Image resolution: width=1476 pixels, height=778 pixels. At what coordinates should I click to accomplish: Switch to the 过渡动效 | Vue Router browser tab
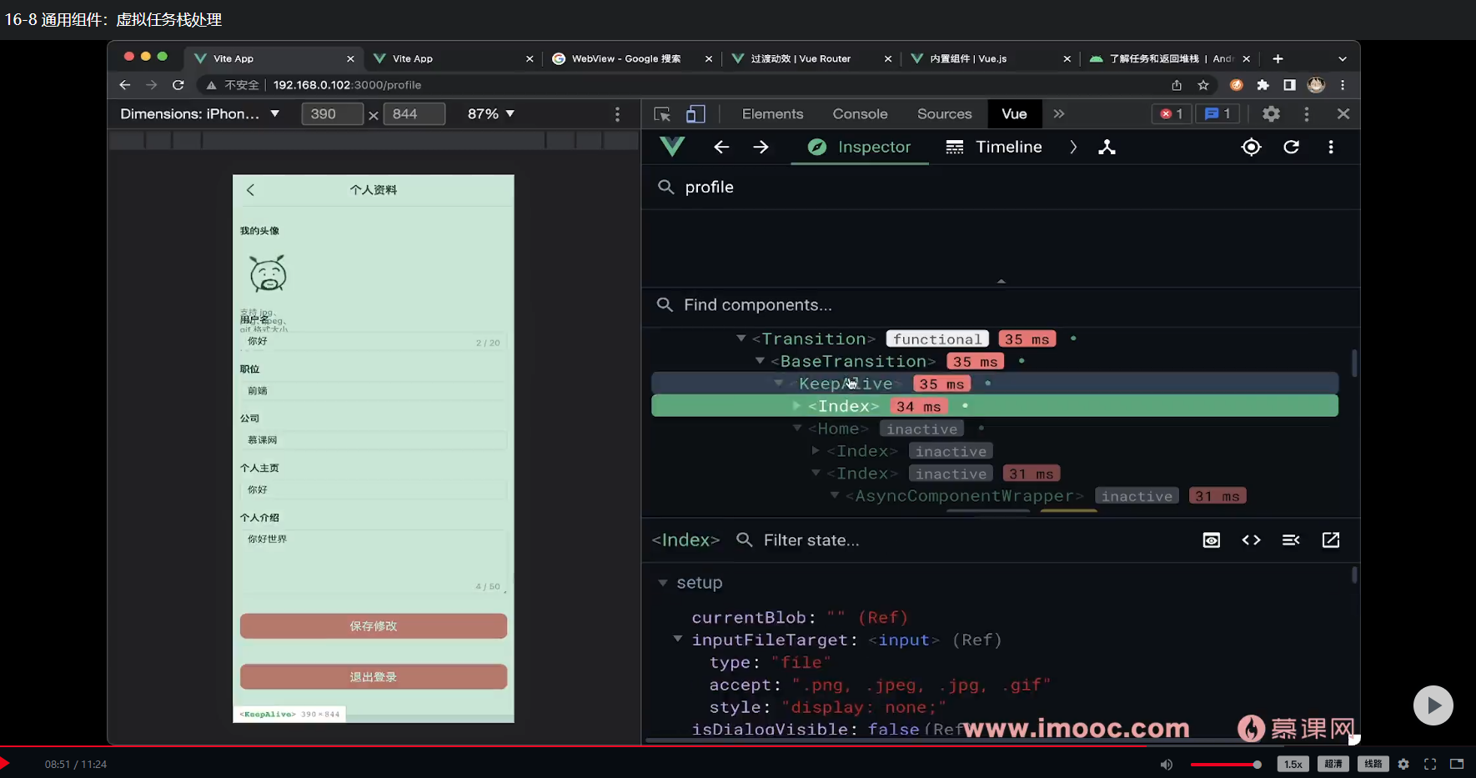coord(811,58)
